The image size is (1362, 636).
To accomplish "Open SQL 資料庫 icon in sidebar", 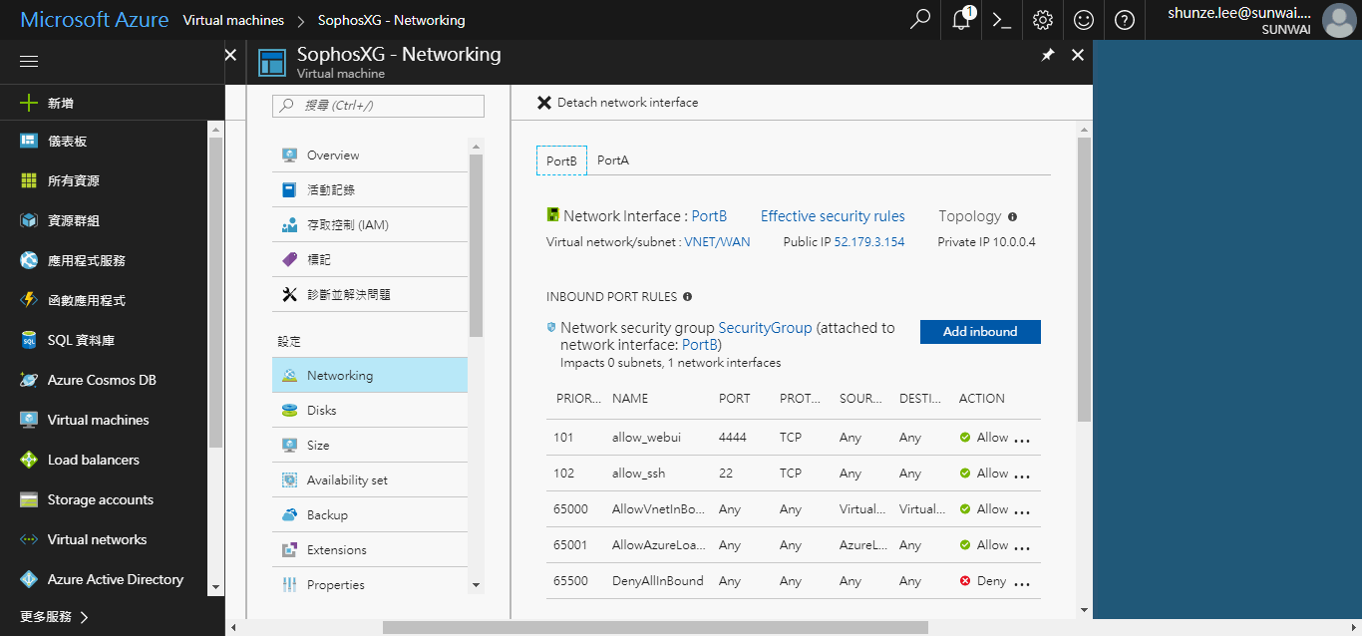I will coord(29,340).
